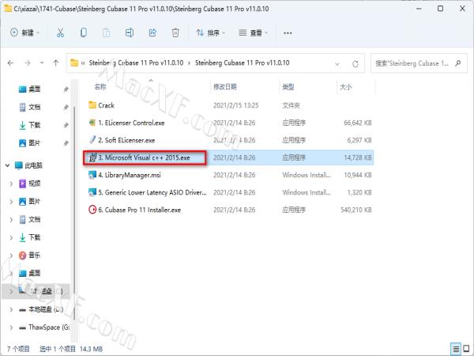Expand address bar history dropdown
The height and width of the screenshot is (356, 474).
[337, 64]
